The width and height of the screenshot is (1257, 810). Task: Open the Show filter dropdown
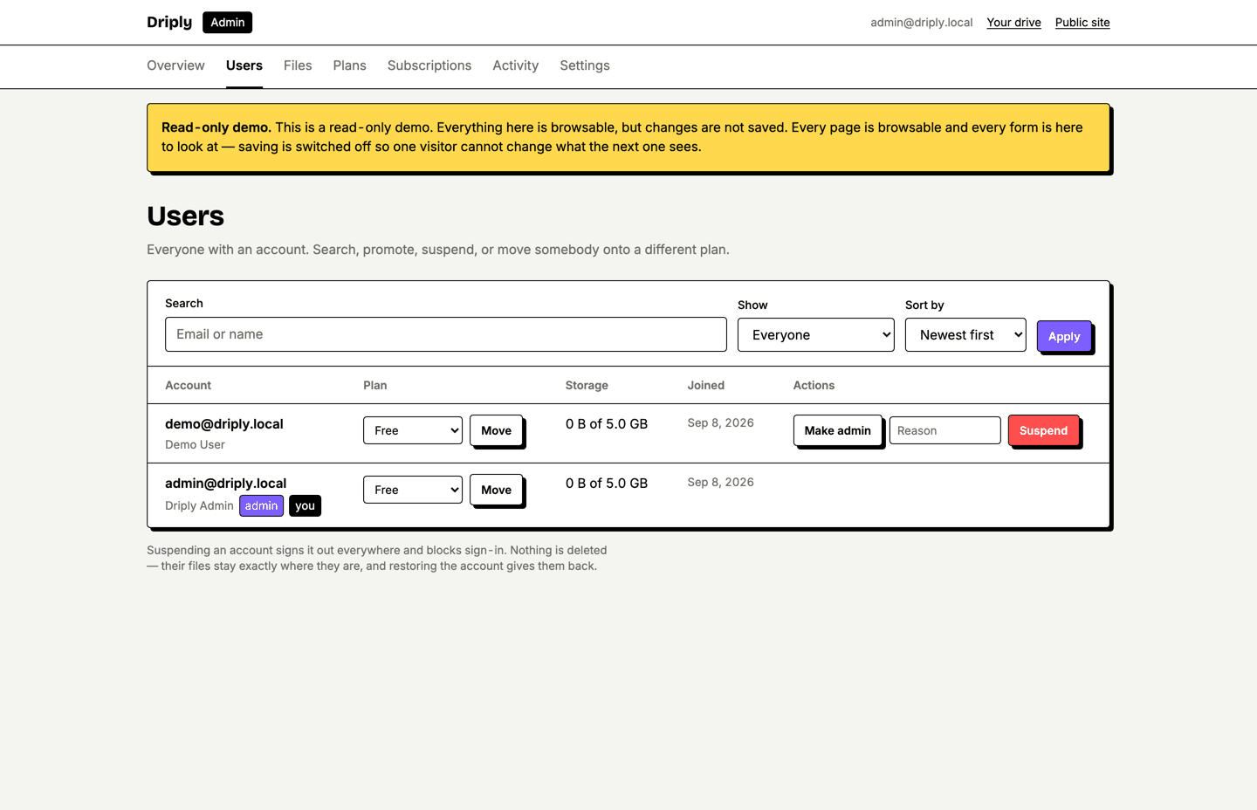pyautogui.click(x=816, y=335)
